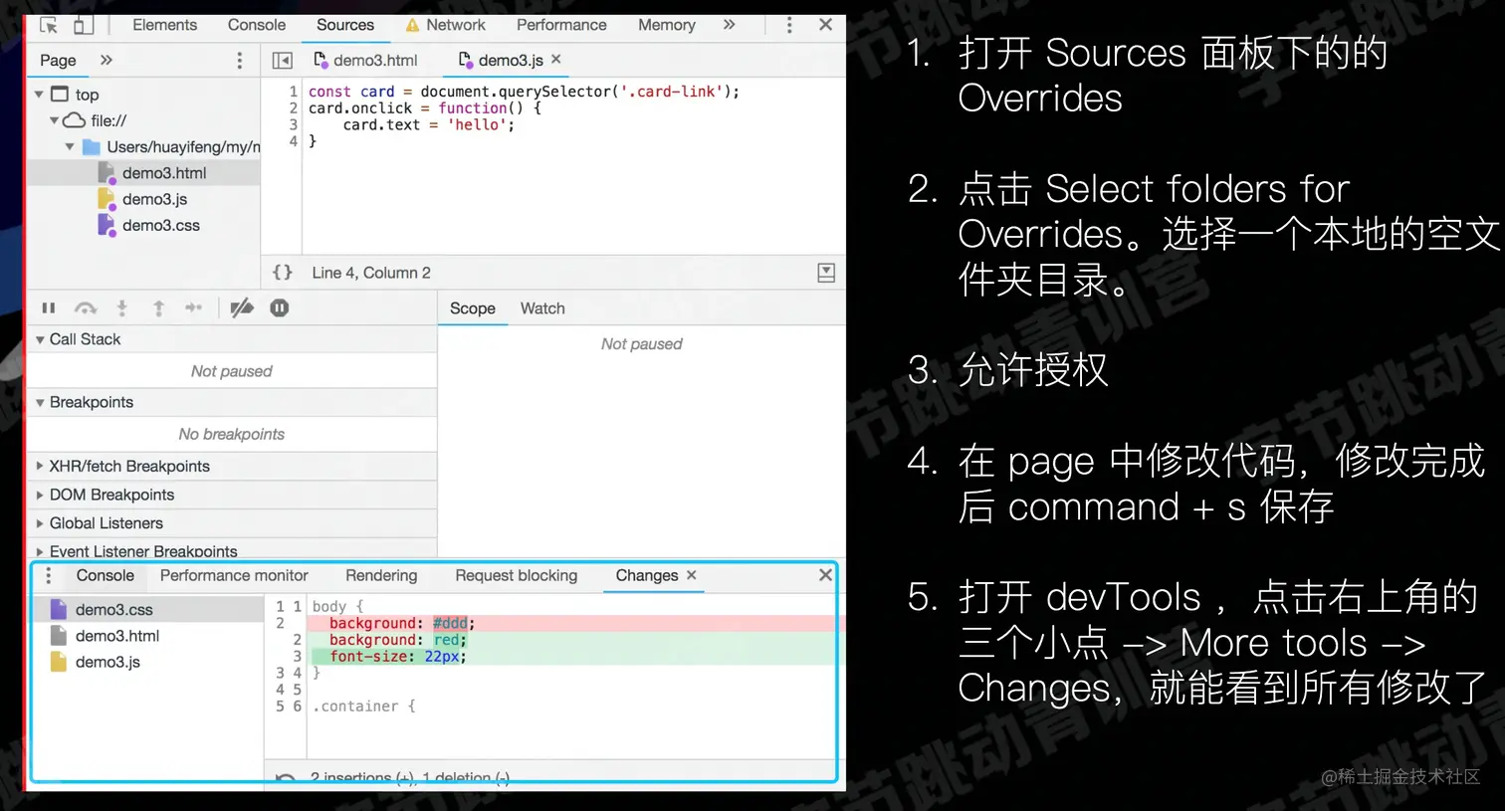1505x811 pixels.
Task: Switch to the drawer Console tab
Action: point(105,575)
